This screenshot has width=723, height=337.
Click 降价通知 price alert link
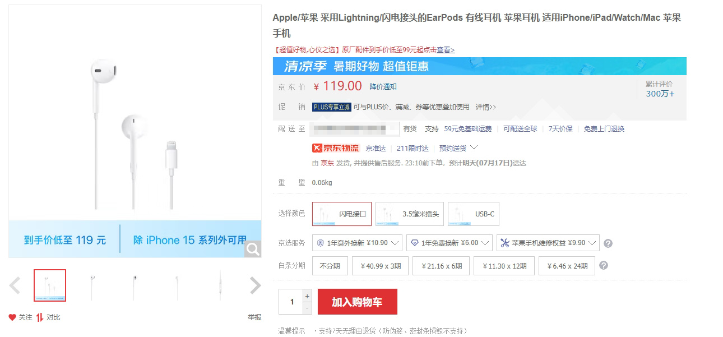[x=383, y=86]
